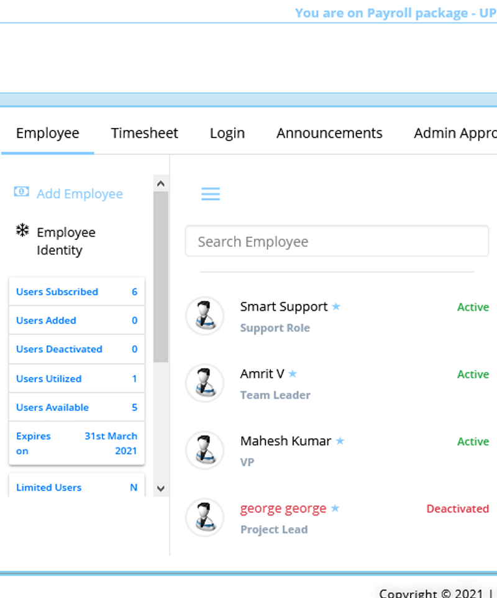Screen dimensions: 497x598
Task: Go to the Announcements tab
Action: point(329,133)
